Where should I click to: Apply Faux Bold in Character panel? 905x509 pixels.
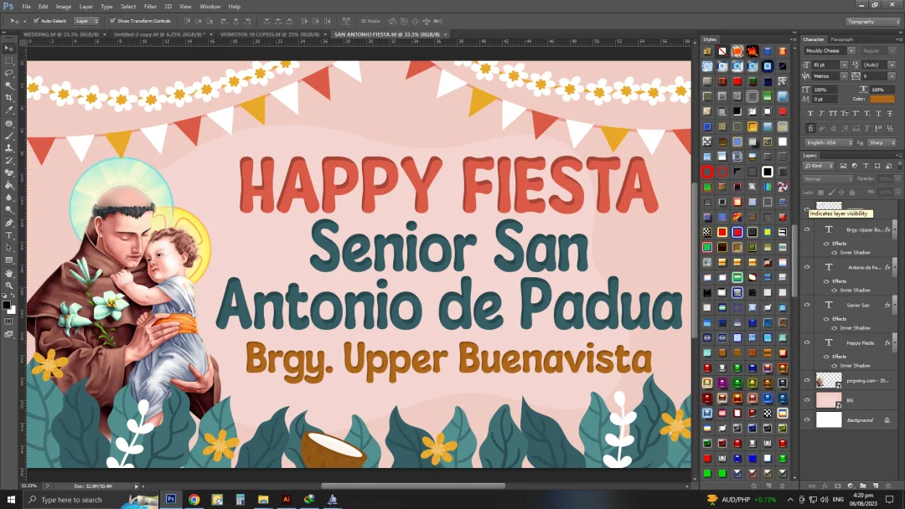[x=810, y=114]
